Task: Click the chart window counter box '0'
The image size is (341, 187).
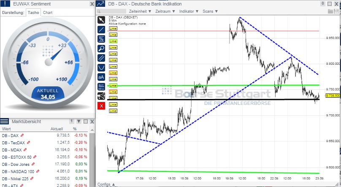Action: coord(323,4)
